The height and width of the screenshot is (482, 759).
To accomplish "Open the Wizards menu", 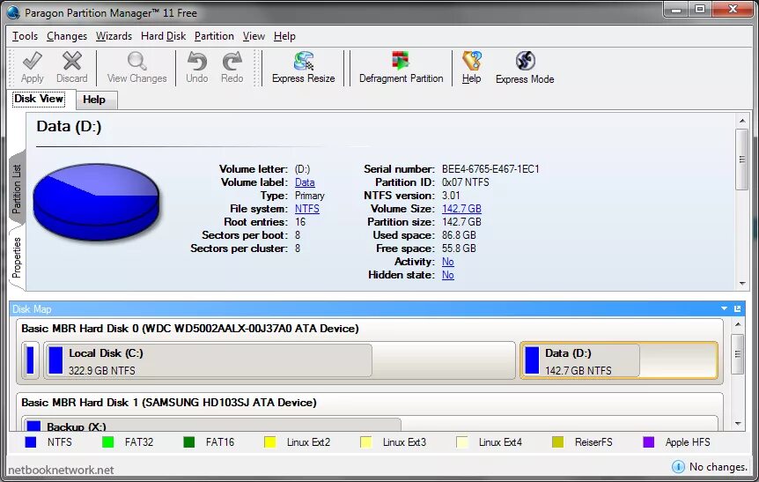I will pyautogui.click(x=114, y=36).
